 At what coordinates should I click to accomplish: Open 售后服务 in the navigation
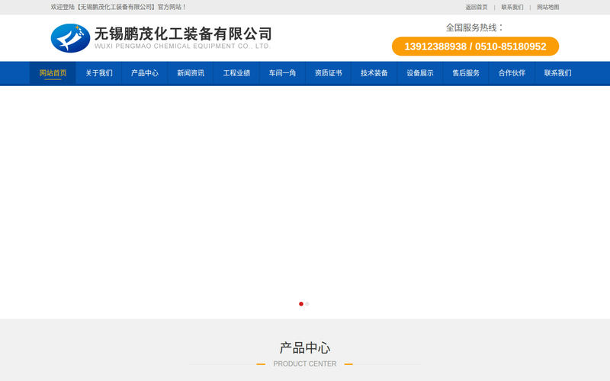pos(466,73)
